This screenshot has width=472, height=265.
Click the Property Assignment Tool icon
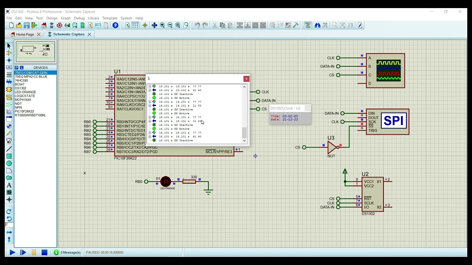click(x=325, y=25)
